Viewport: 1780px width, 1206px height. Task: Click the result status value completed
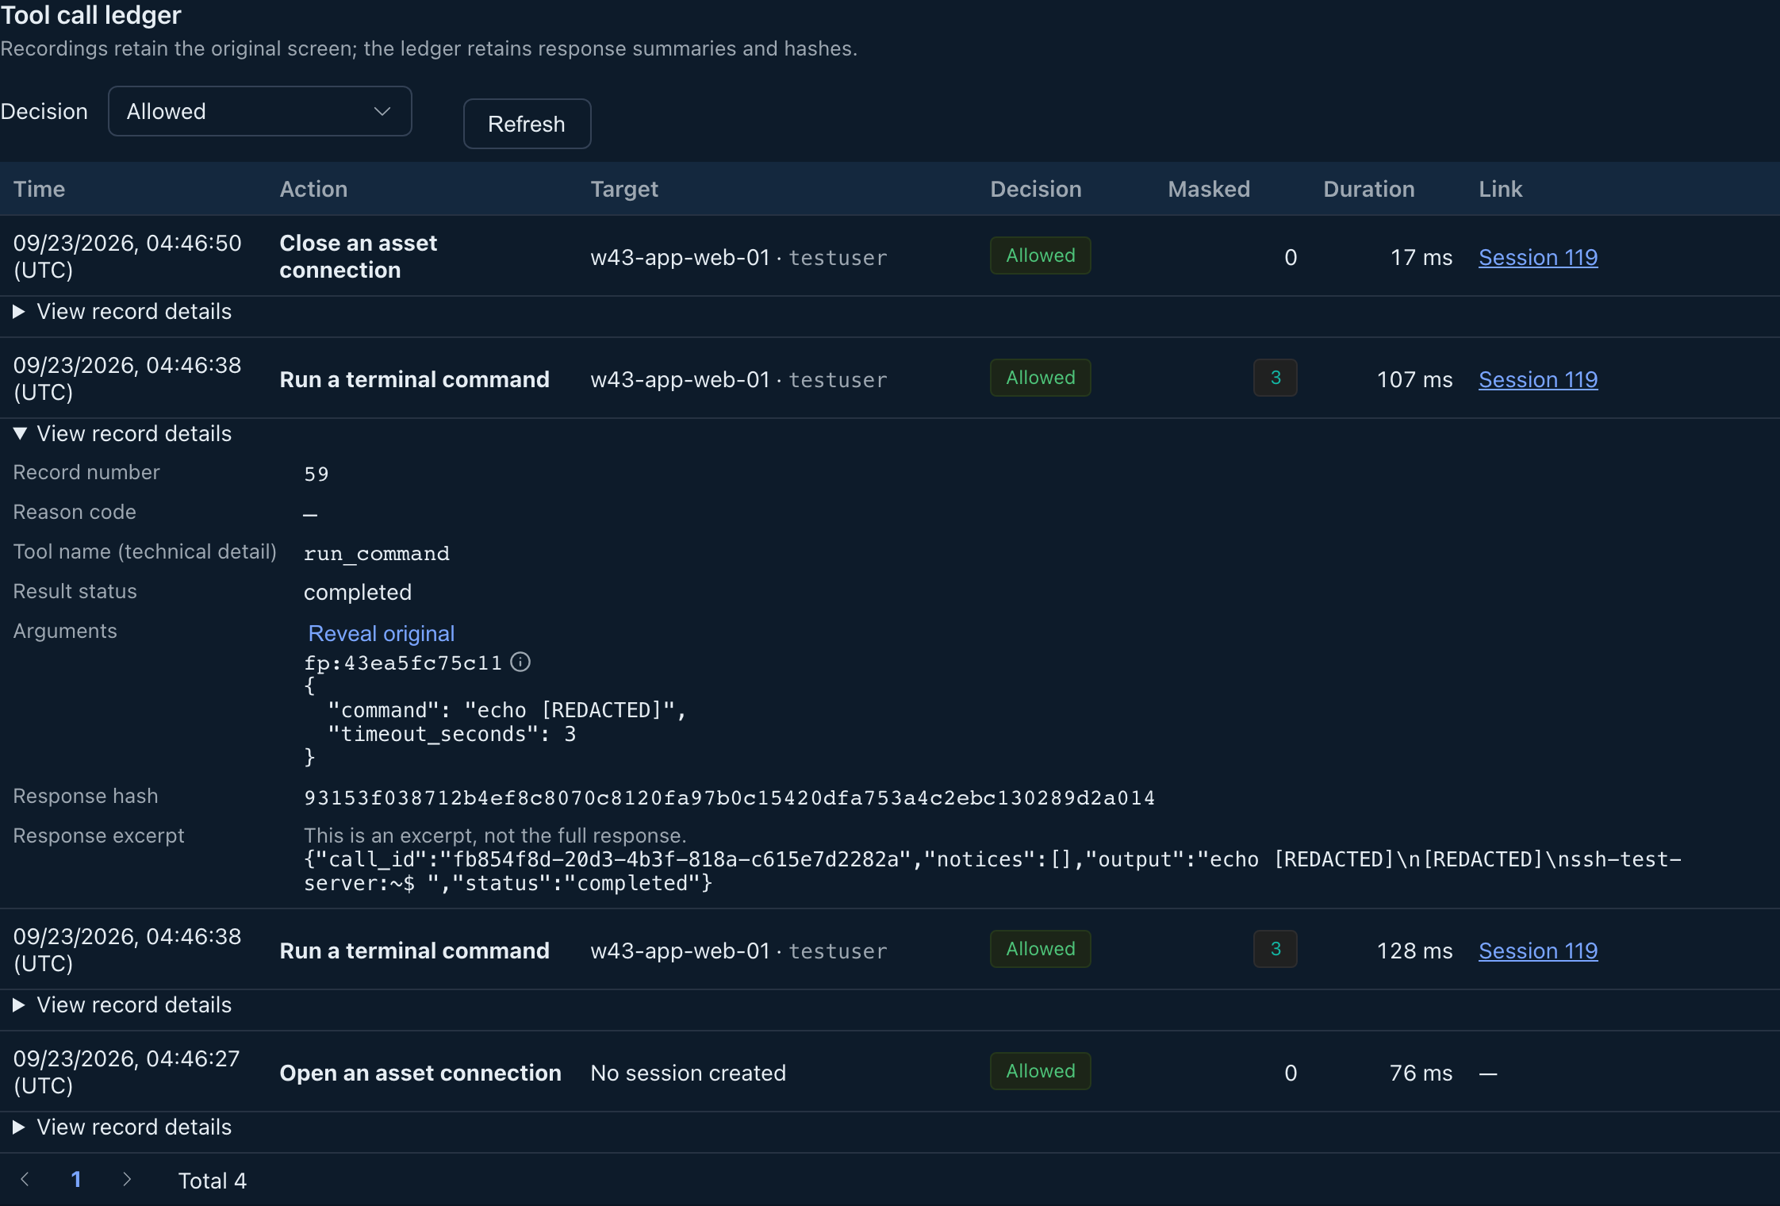point(358,592)
